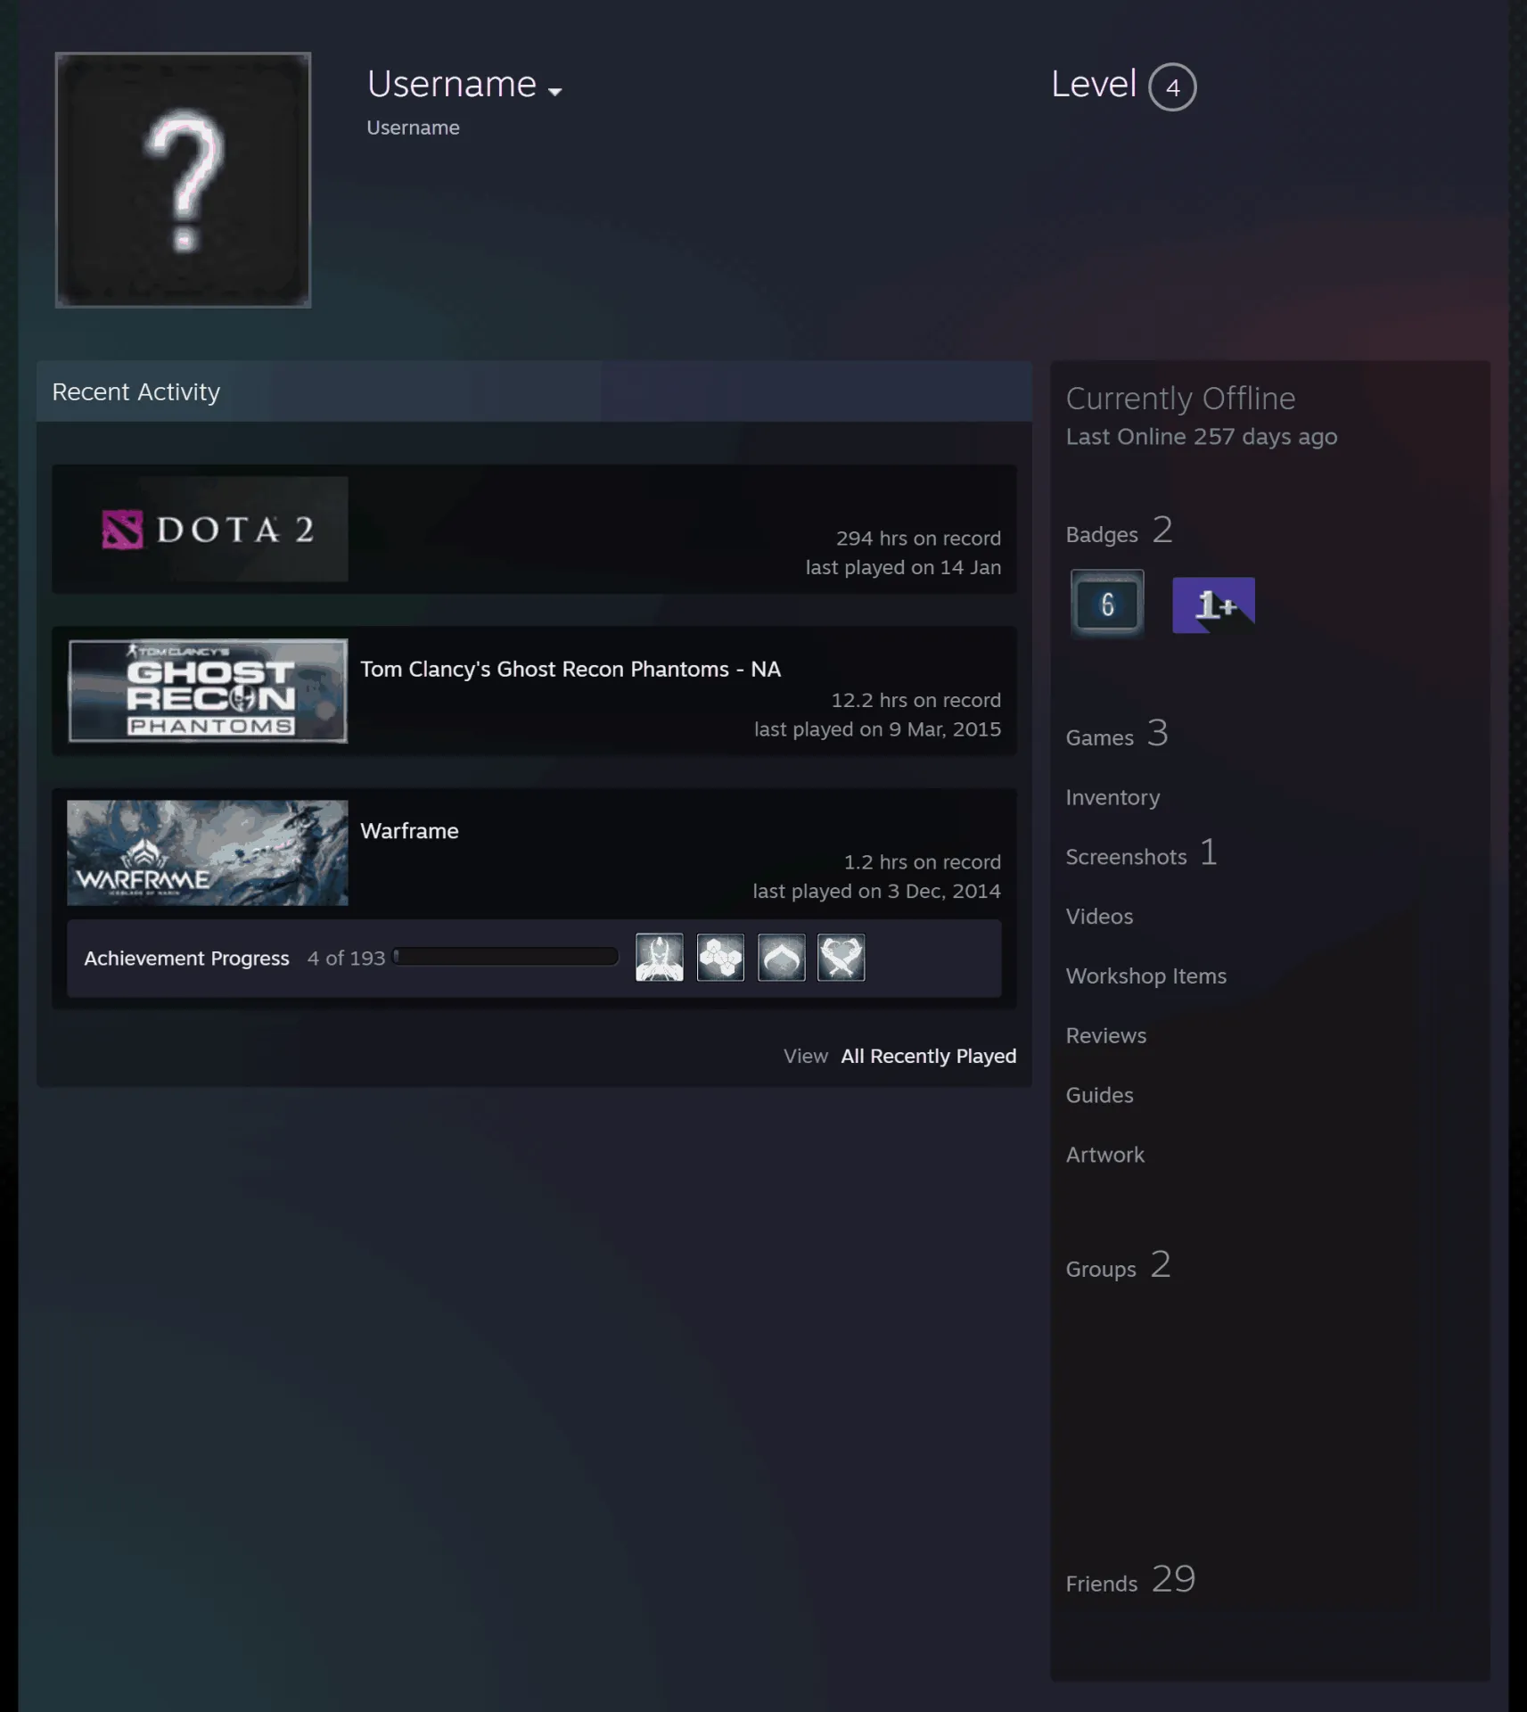The height and width of the screenshot is (1712, 1527).
Task: Click the question mark profile avatar
Action: (x=184, y=180)
